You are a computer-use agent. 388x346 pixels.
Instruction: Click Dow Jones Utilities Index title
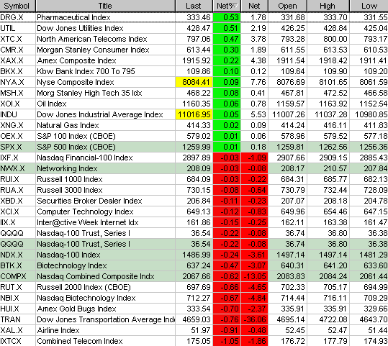(x=80, y=28)
